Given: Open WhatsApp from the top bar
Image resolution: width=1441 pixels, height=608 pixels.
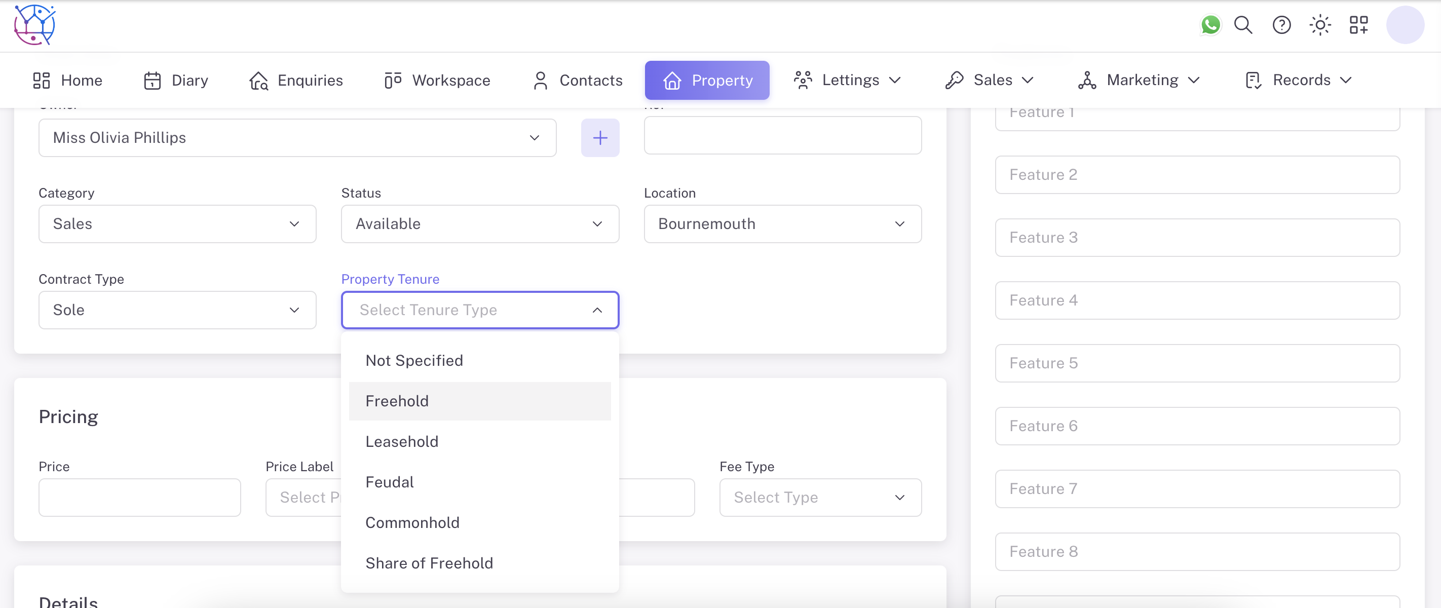Looking at the screenshot, I should 1210,25.
